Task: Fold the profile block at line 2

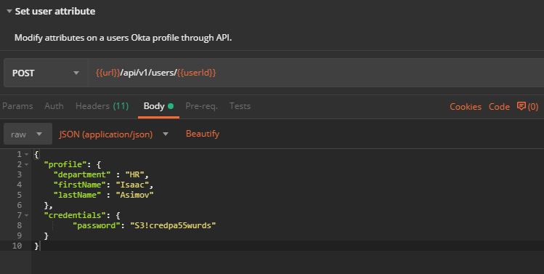Action: pyautogui.click(x=27, y=164)
